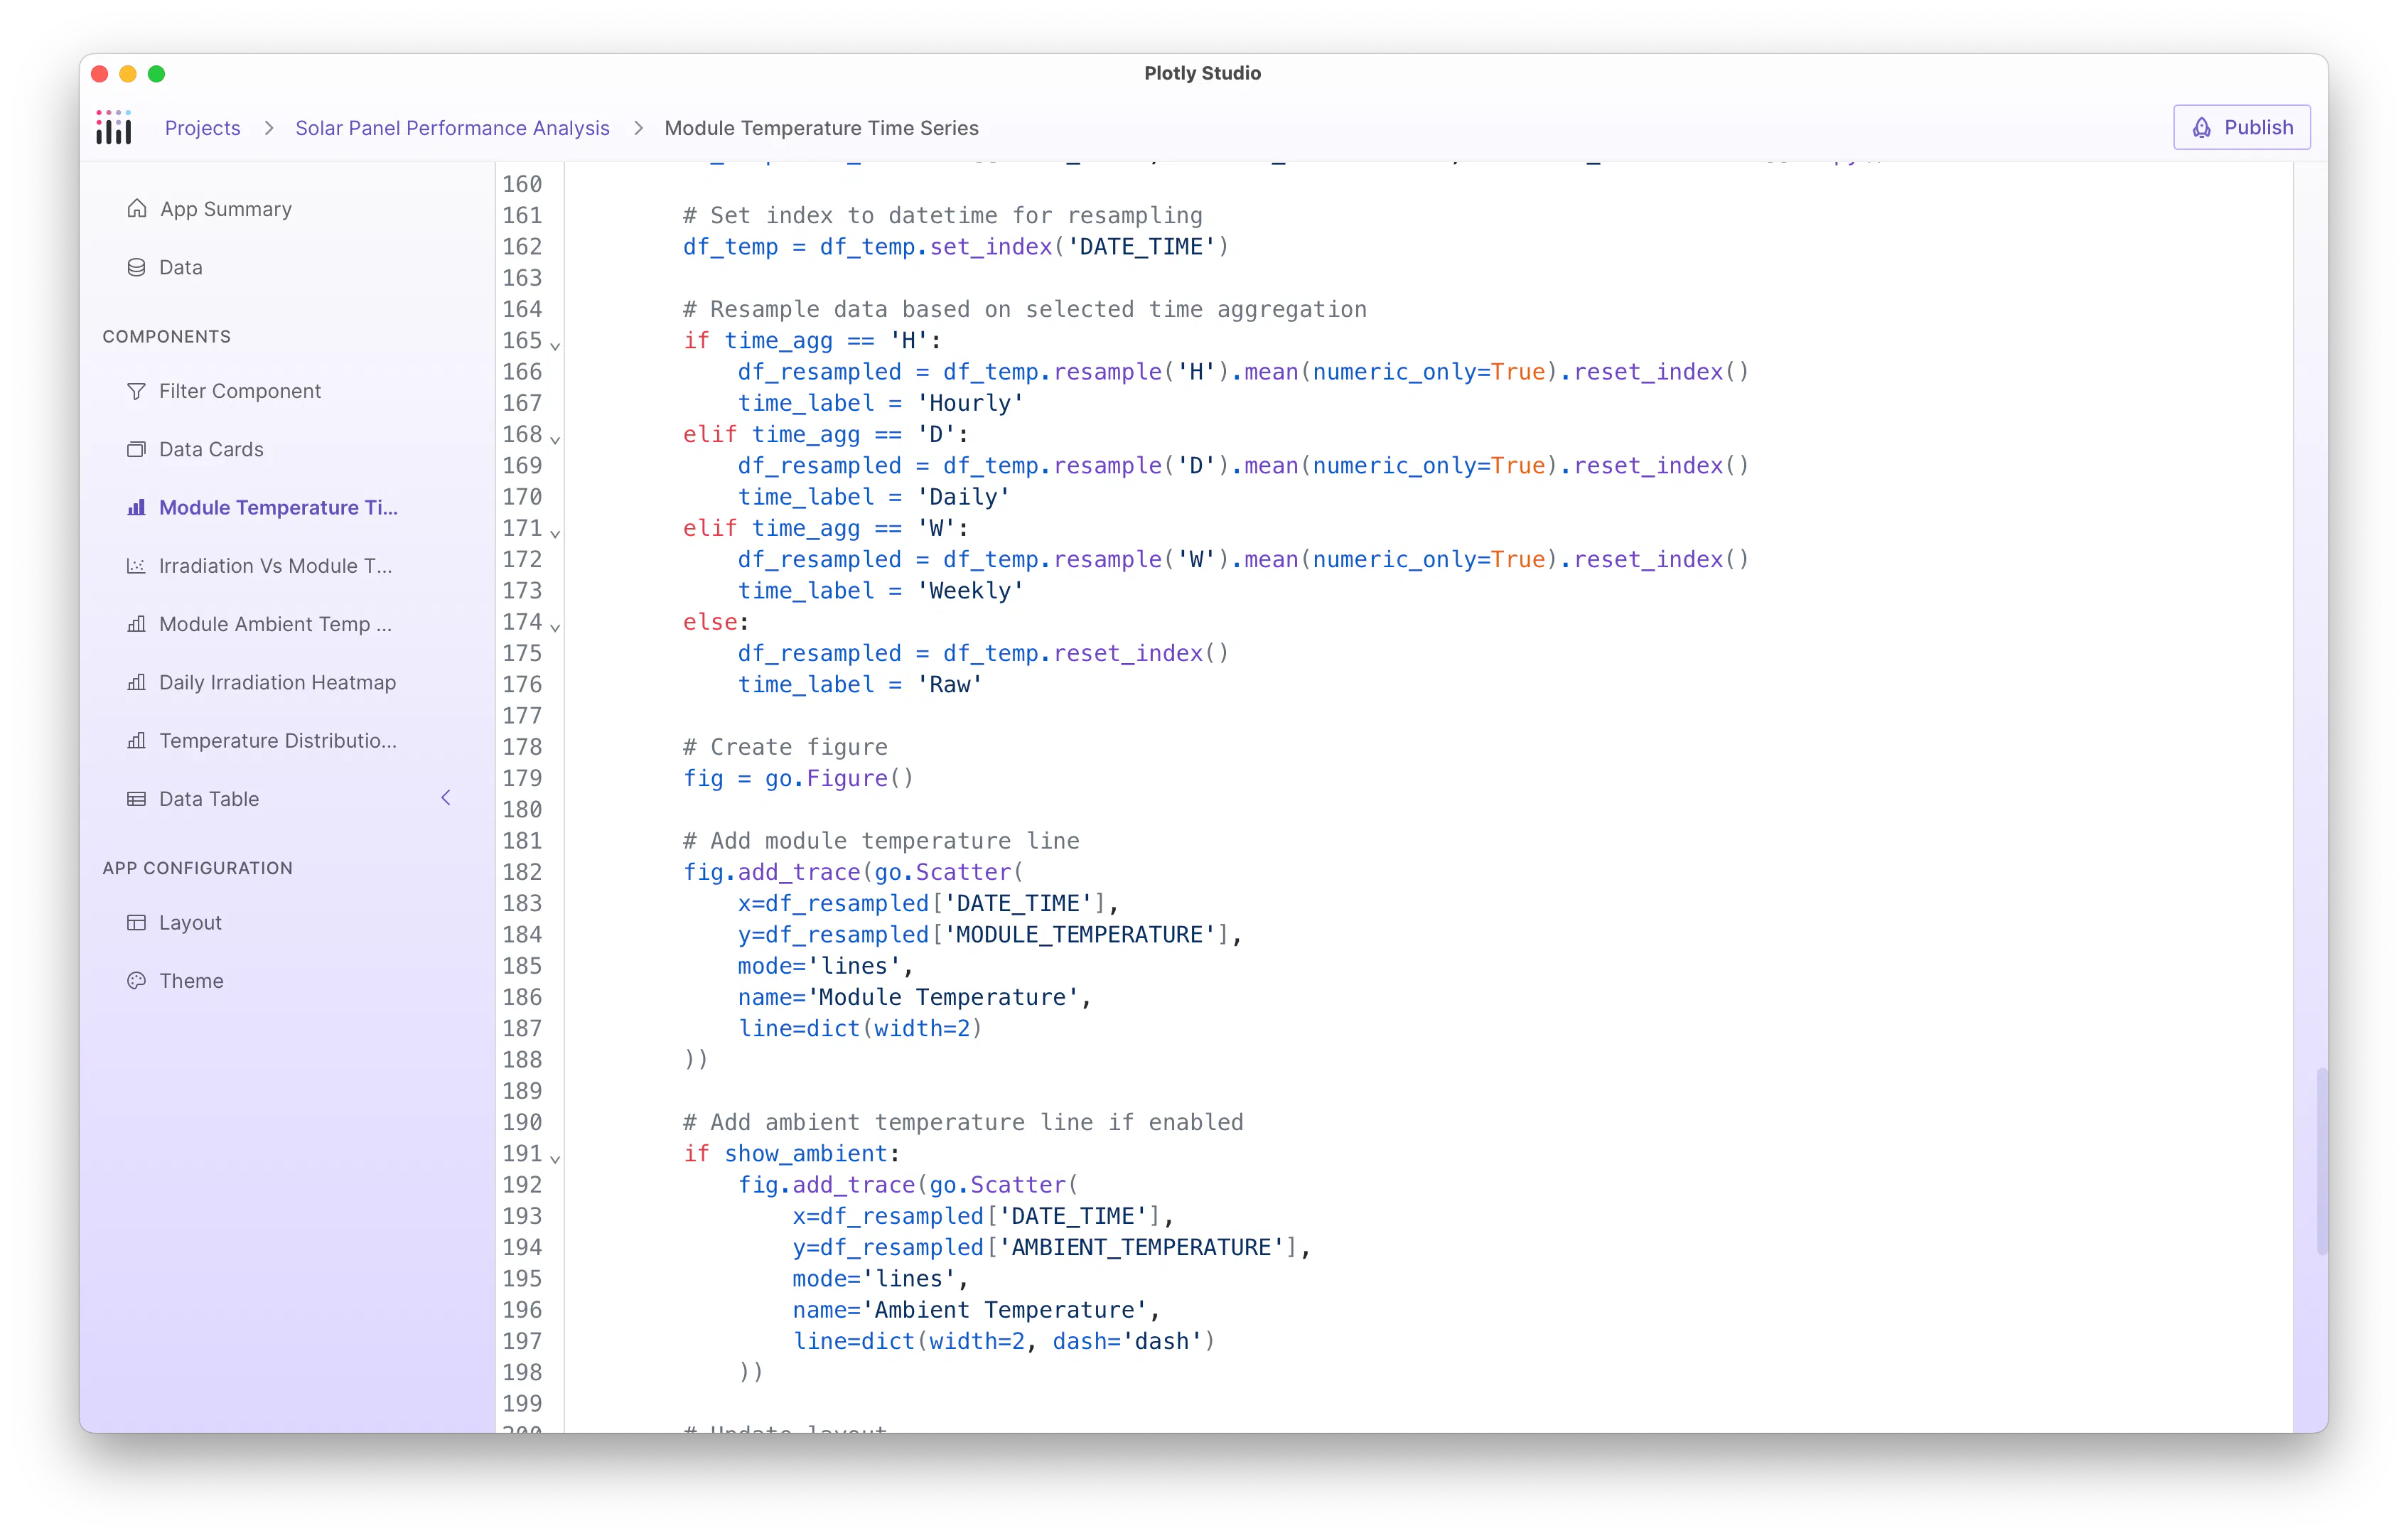Screen dimensions: 2408x1538
Task: Click the fig = go.Figure() code line
Action: pyautogui.click(x=798, y=778)
